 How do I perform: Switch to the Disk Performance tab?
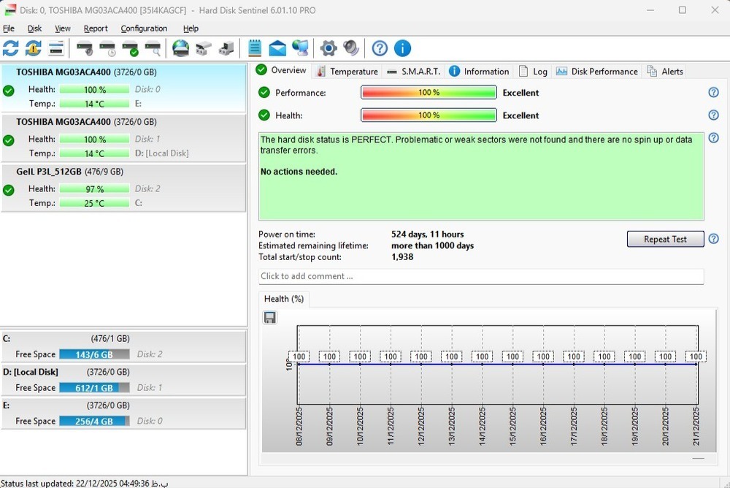596,71
